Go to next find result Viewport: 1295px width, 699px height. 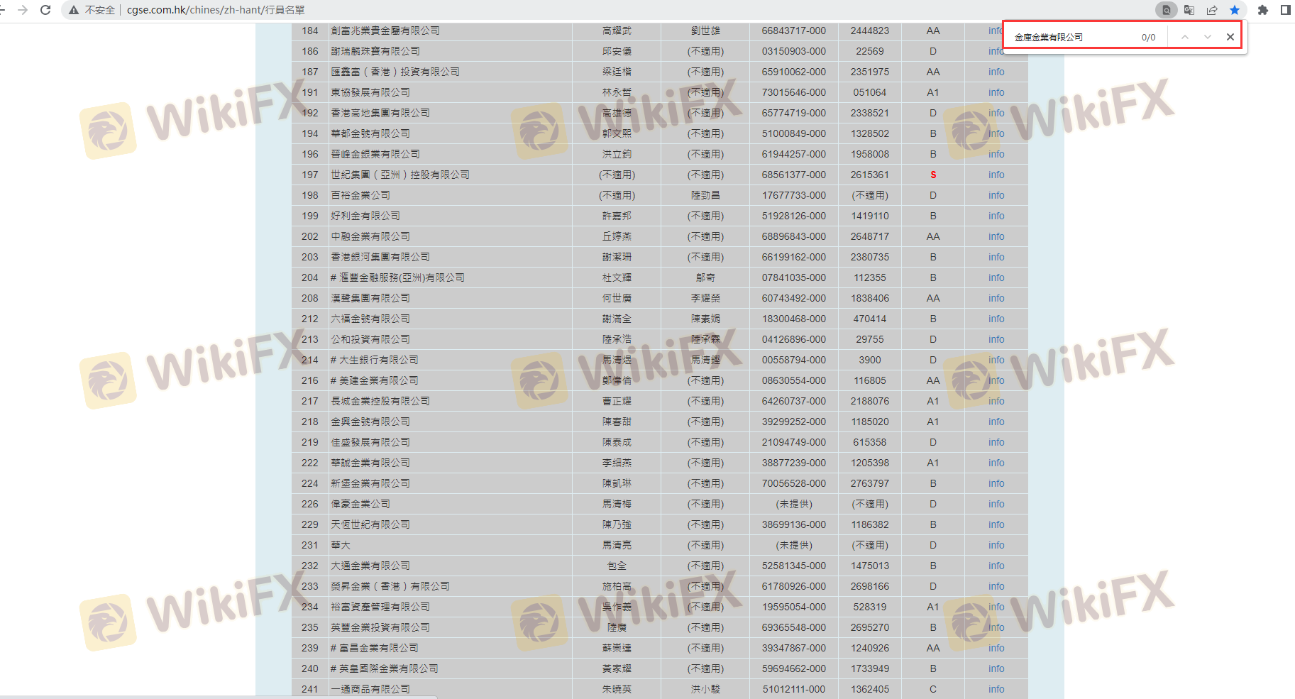[x=1208, y=37]
